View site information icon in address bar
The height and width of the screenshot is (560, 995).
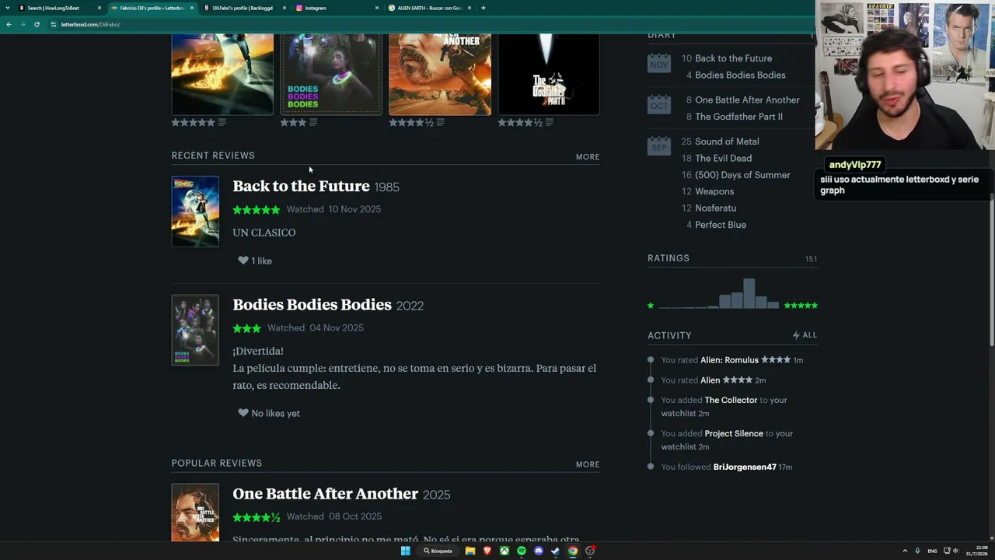(54, 24)
